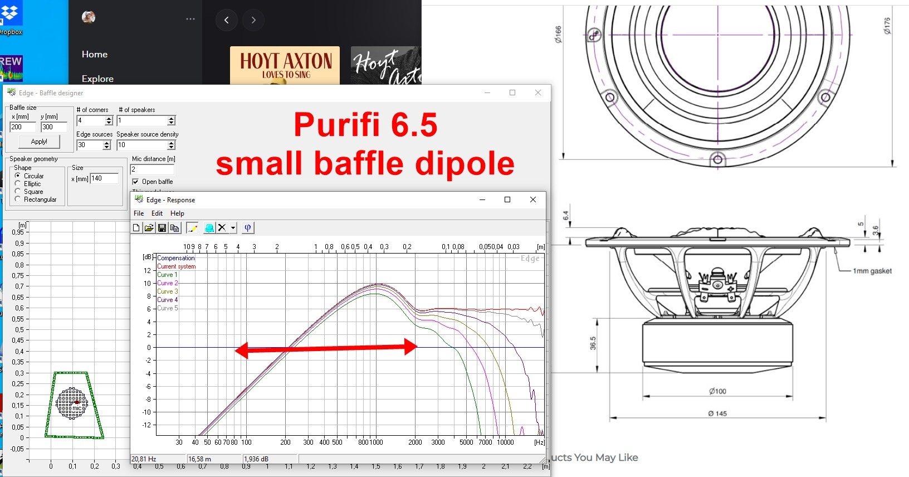Click the # of corners value field
The width and height of the screenshot is (909, 477).
click(91, 120)
